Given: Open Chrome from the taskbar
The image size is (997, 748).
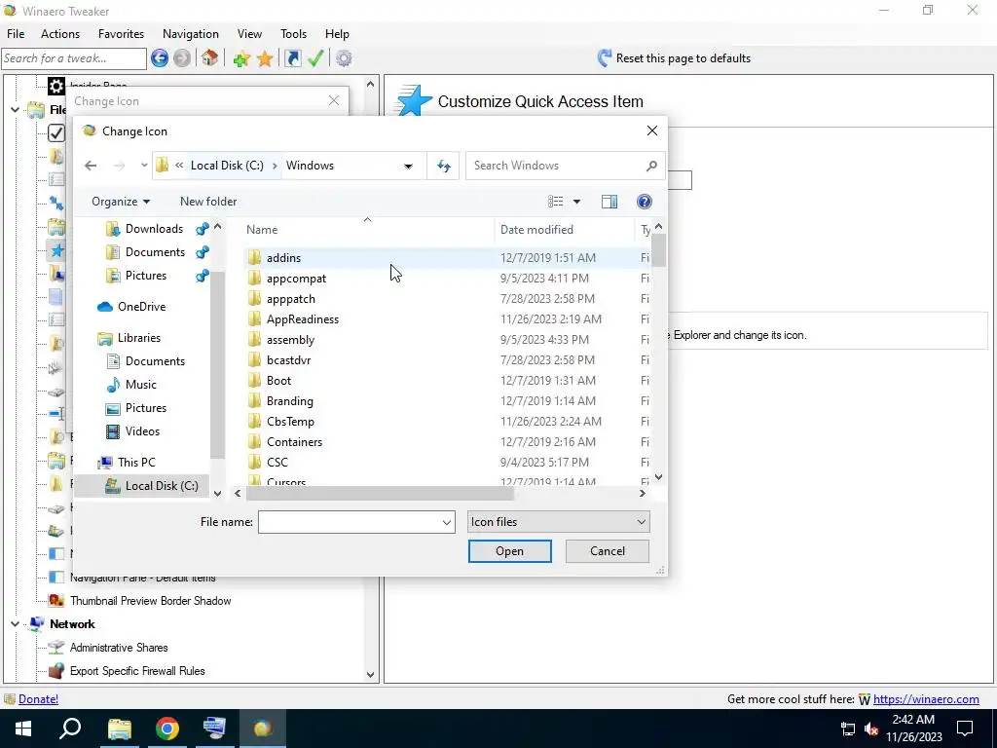Looking at the screenshot, I should pos(167,729).
